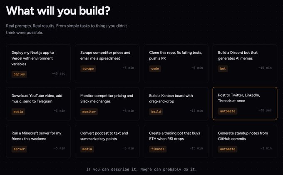Select the "code" tag badge

coord(155,68)
